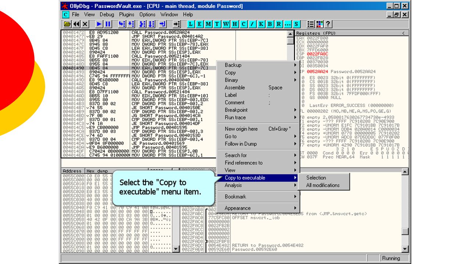Click the Help question mark icon

[x=328, y=24]
